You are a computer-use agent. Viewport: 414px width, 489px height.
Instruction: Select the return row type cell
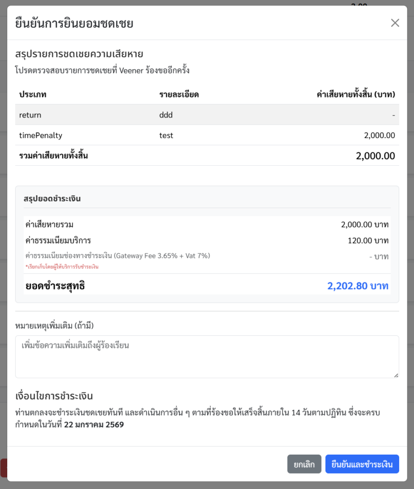click(30, 115)
